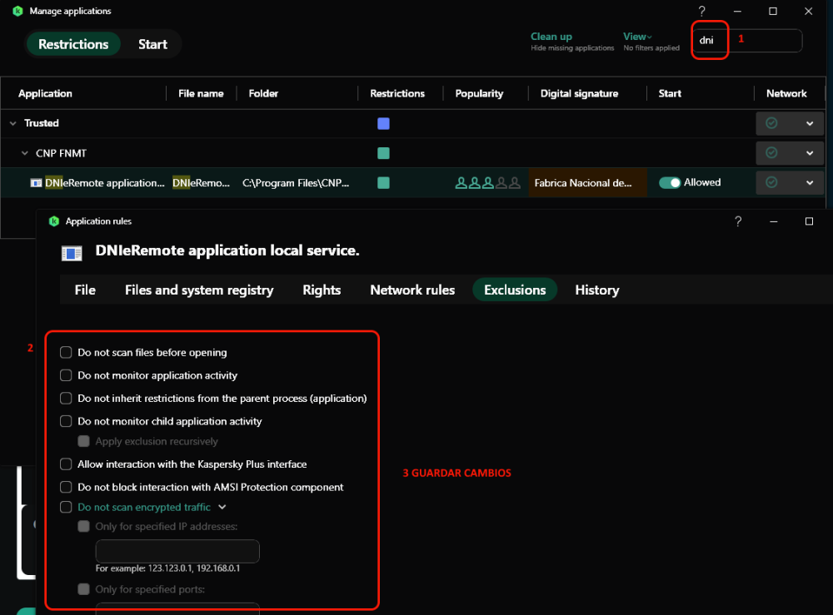Switch to the Start tab

(152, 44)
